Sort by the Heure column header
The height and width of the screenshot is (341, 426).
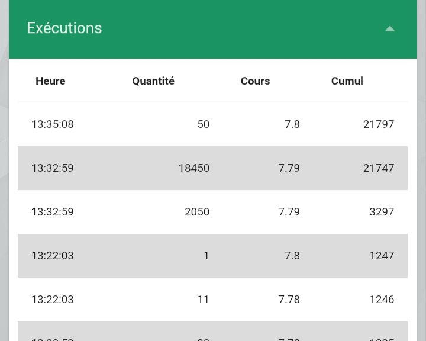[x=50, y=81]
